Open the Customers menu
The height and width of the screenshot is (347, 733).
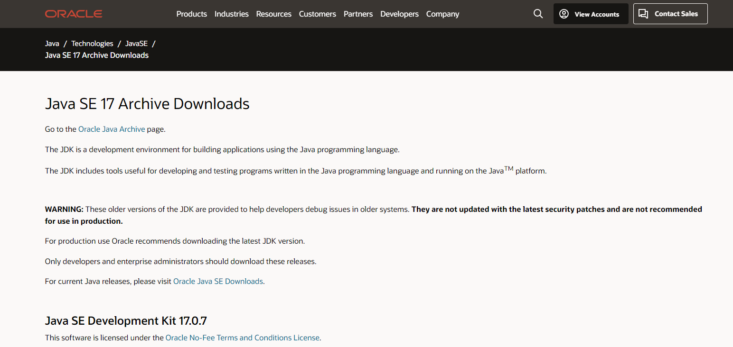pyautogui.click(x=317, y=14)
